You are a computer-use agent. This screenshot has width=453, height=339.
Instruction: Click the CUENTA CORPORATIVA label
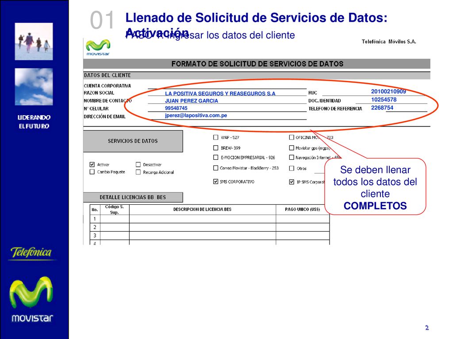pyautogui.click(x=107, y=86)
